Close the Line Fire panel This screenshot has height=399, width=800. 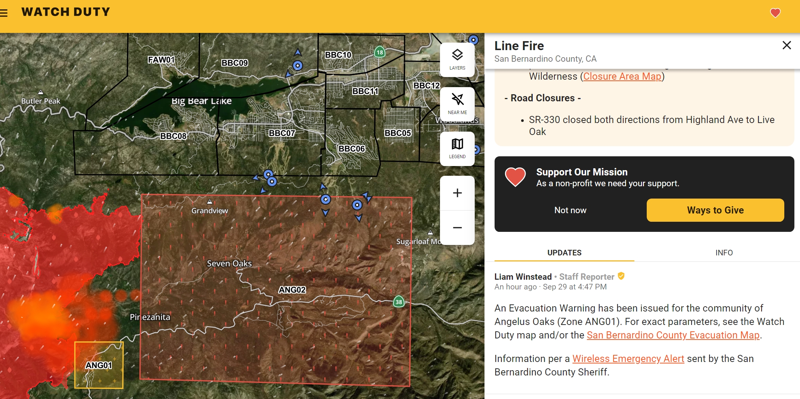(x=787, y=45)
